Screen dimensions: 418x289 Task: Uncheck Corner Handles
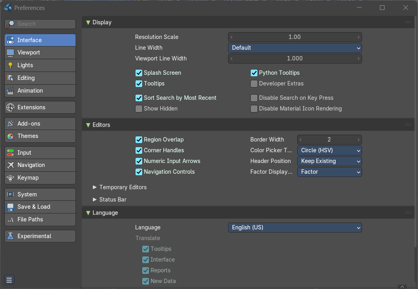(139, 150)
